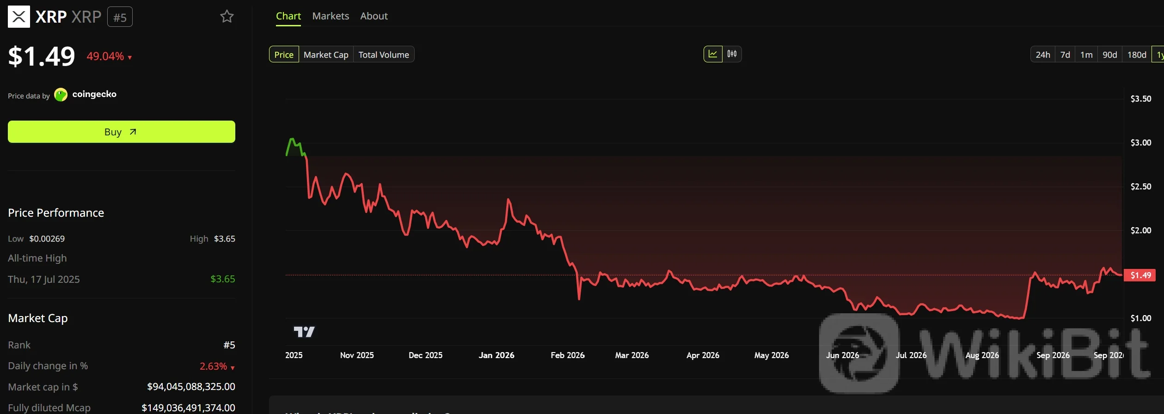Click the $1.49 current price marker

pyautogui.click(x=1140, y=275)
